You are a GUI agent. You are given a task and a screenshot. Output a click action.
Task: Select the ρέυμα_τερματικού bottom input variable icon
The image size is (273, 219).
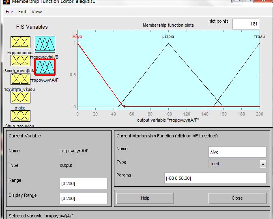click(20, 116)
